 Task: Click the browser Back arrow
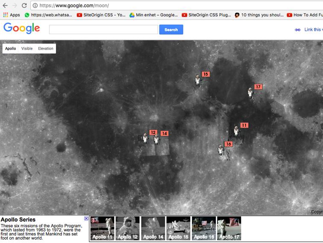coord(5,6)
